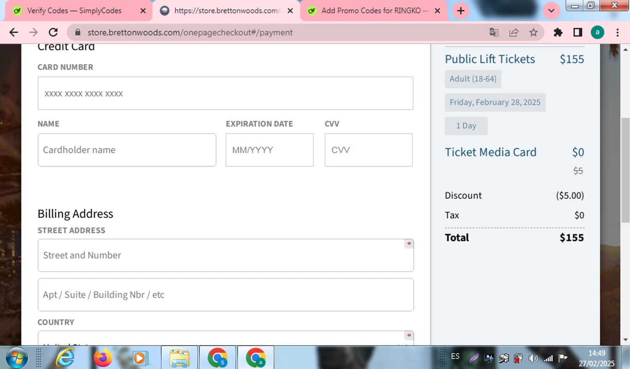Open a new browser tab
Image resolution: width=630 pixels, height=369 pixels.
coord(461,11)
